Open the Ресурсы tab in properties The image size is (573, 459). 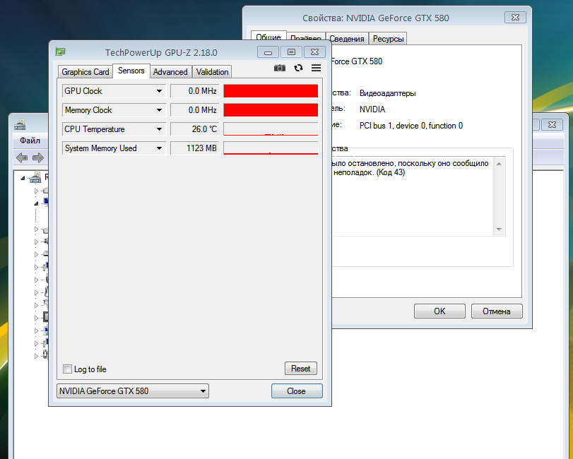point(388,39)
